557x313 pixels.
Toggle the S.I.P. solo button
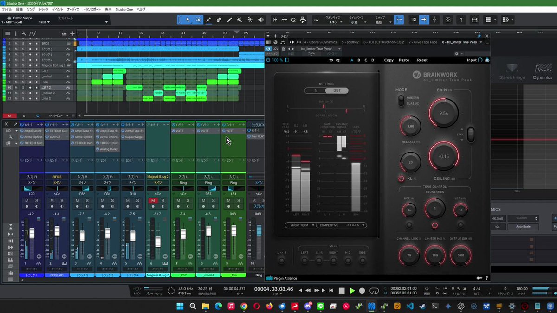(x=318, y=261)
